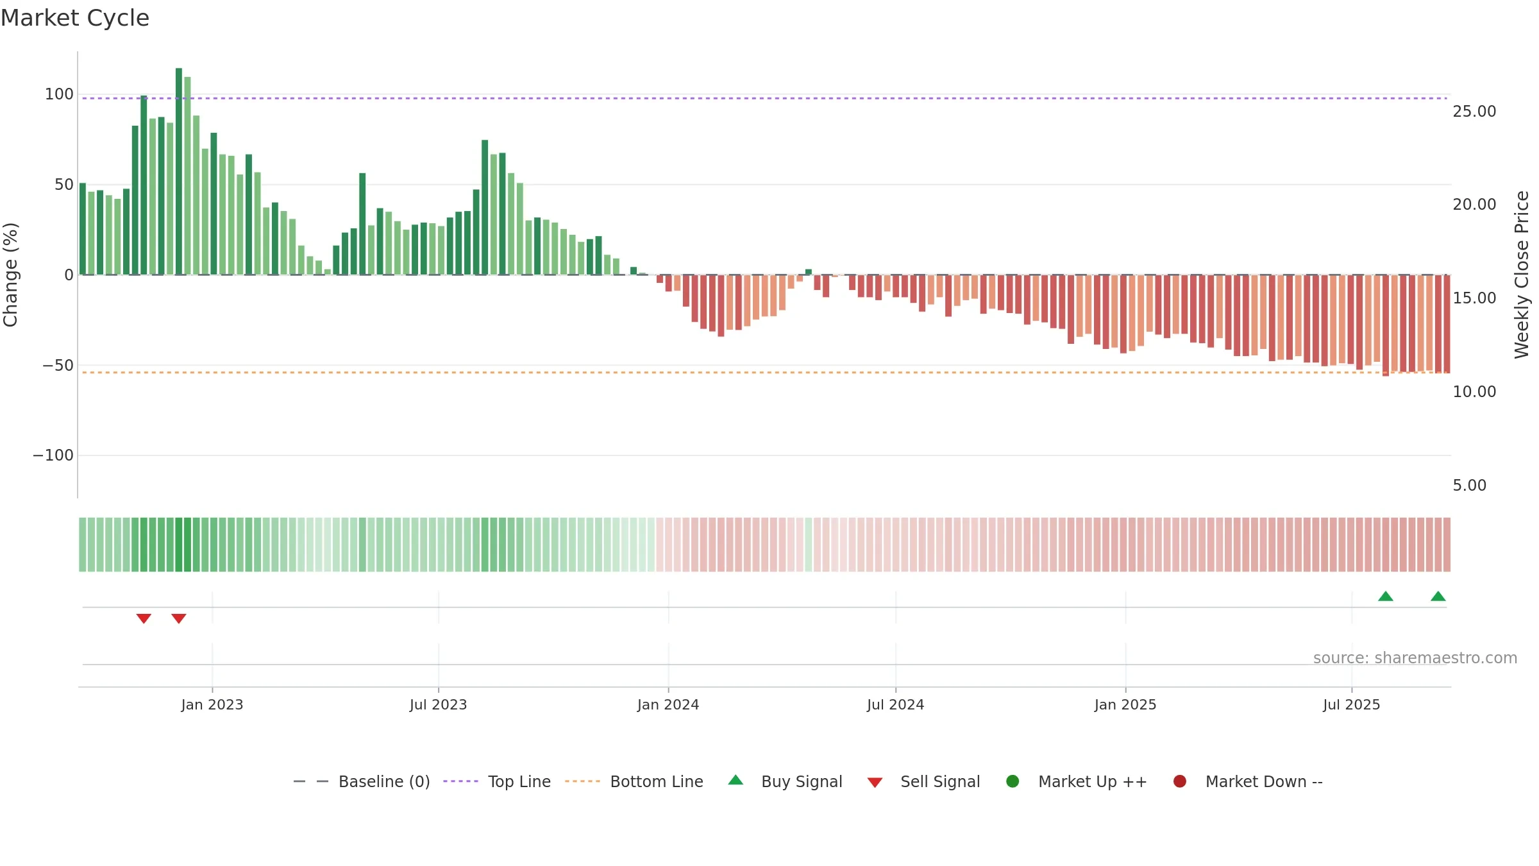Click the lowest red bar crossing the bottom line
The height and width of the screenshot is (866, 1539).
click(x=1386, y=325)
